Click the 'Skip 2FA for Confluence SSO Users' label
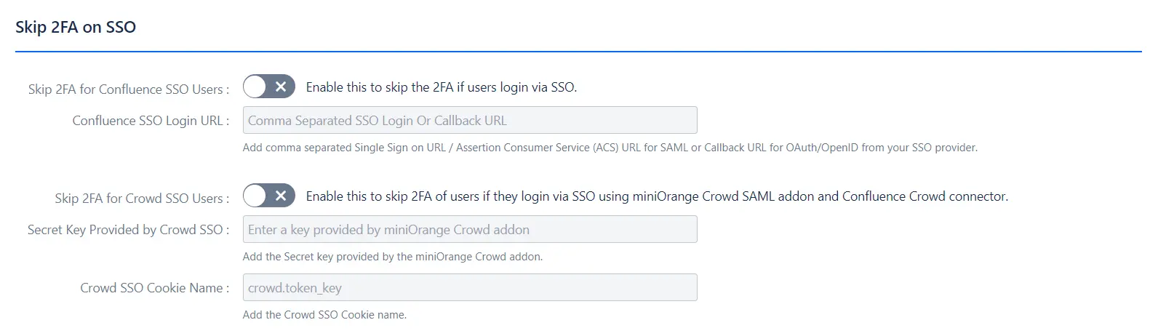 [128, 89]
